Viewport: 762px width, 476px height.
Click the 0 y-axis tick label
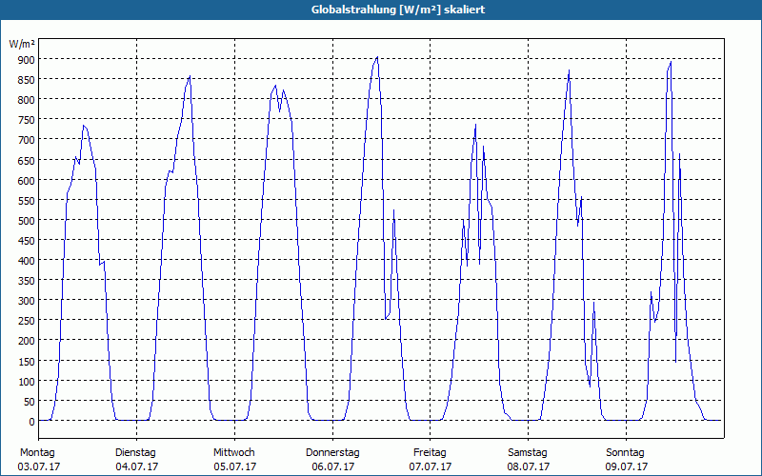tap(32, 423)
